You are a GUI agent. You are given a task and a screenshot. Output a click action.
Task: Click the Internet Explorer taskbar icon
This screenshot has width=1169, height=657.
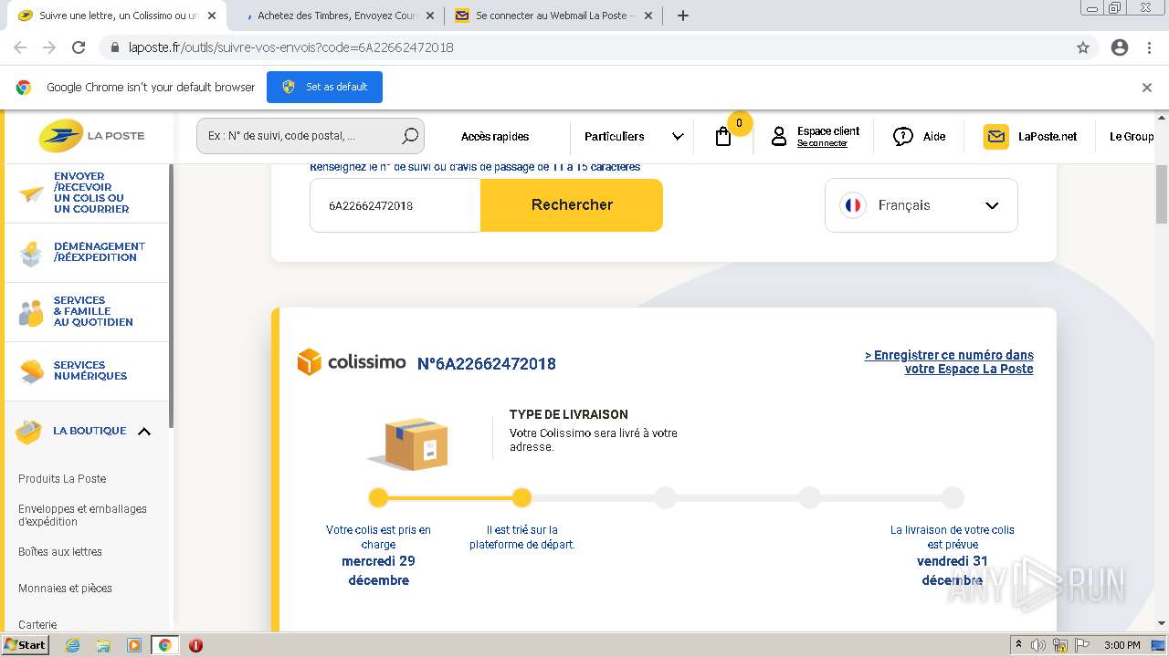point(72,645)
